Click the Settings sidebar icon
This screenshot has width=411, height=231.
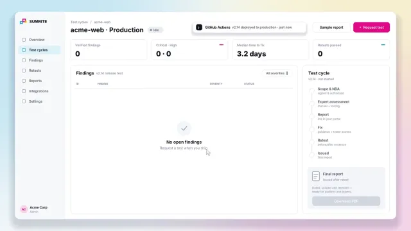[x=24, y=101]
